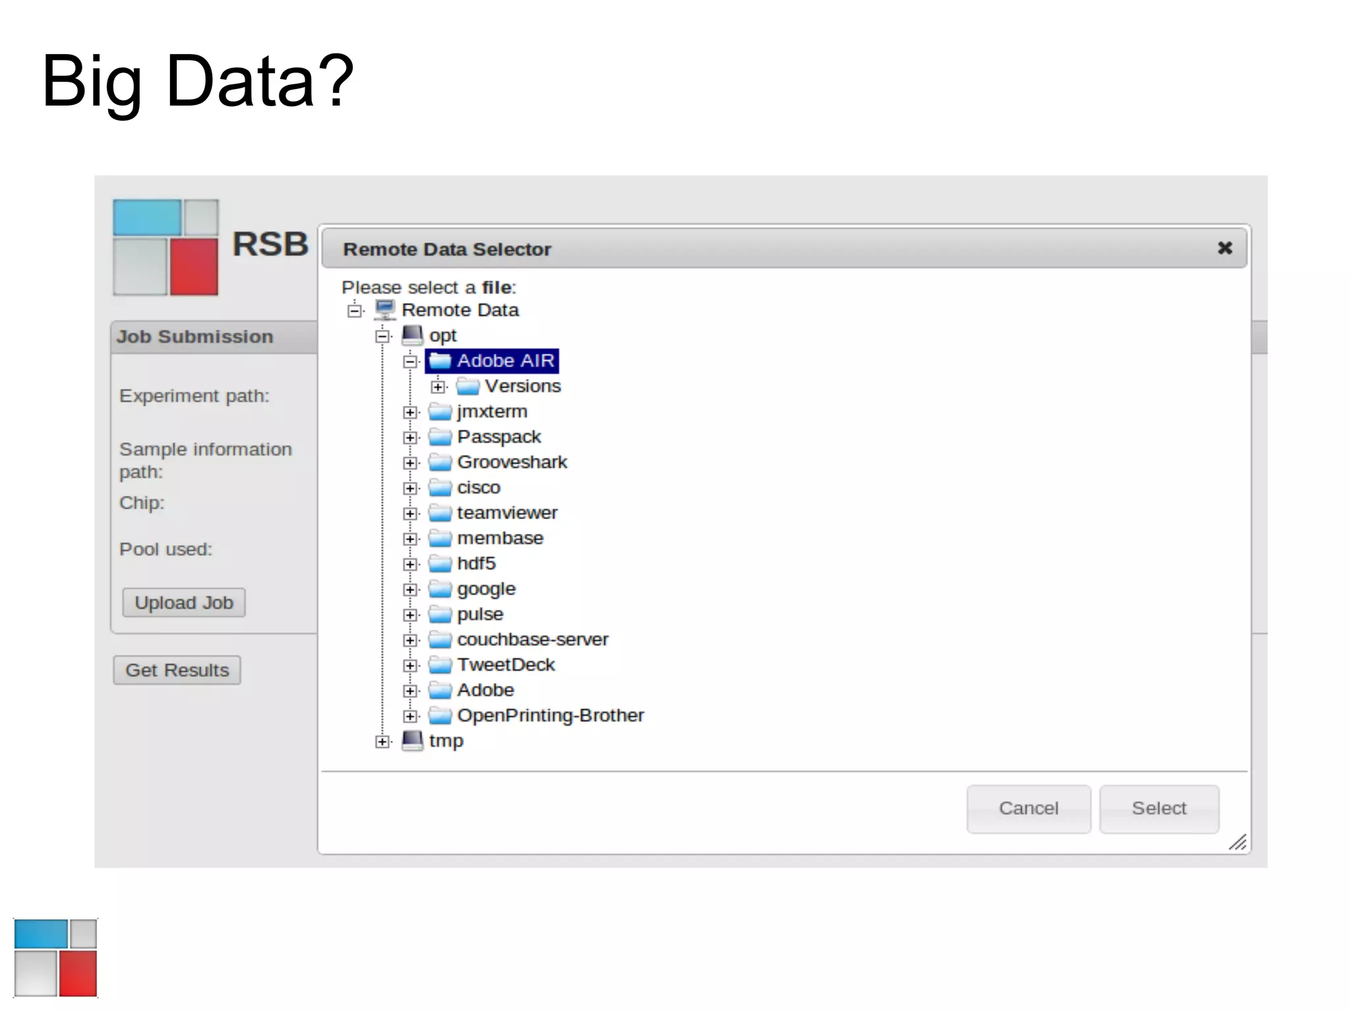1350x1012 pixels.
Task: Expand the google folder
Action: coord(410,590)
